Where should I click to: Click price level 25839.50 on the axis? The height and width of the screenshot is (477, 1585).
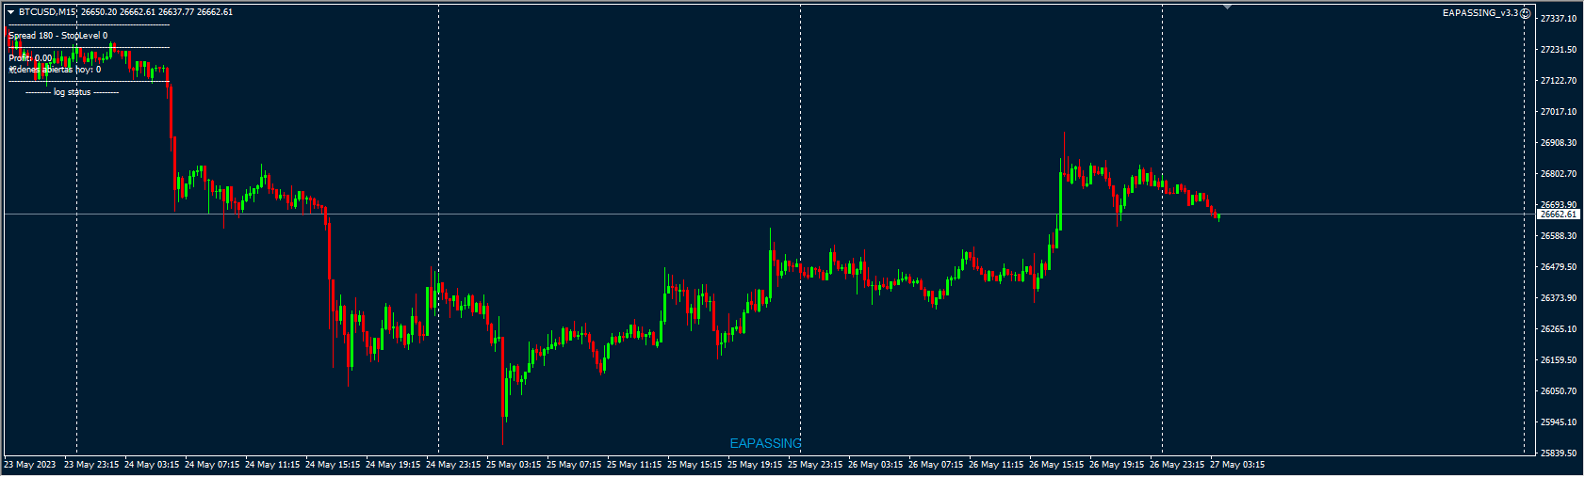(x=1559, y=453)
